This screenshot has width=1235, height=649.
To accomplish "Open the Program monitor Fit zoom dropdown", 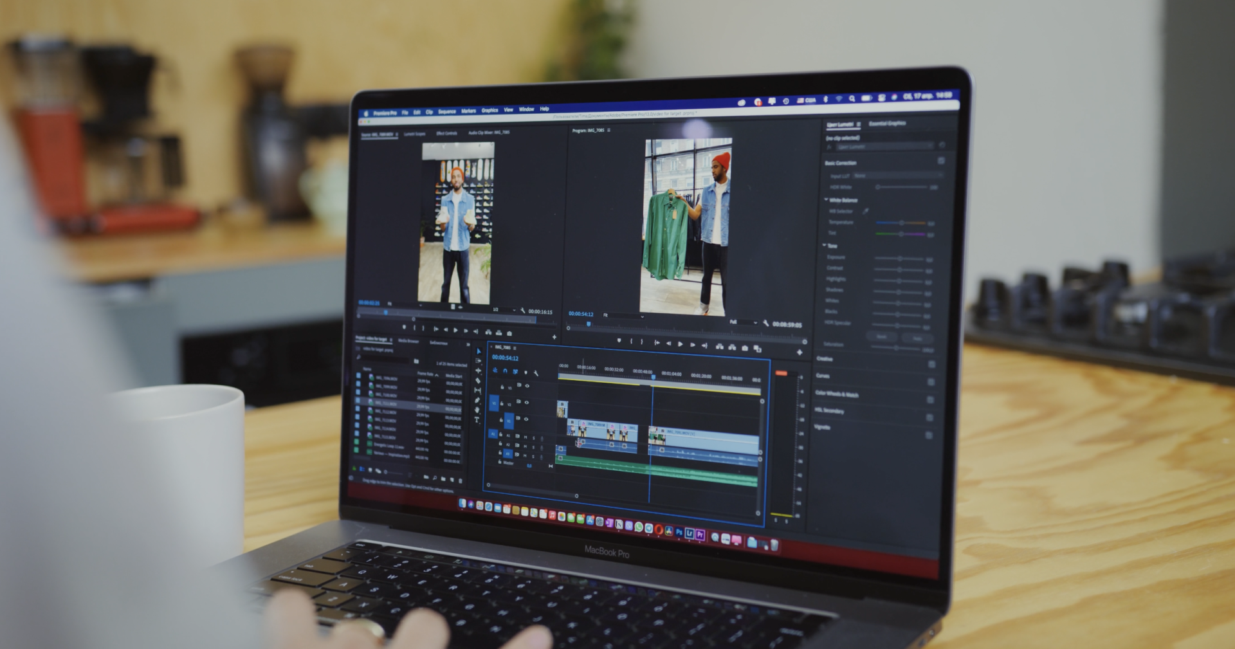I will (x=623, y=316).
